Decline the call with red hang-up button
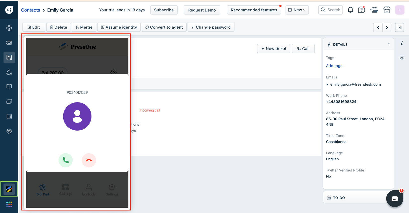The image size is (409, 213). [x=89, y=160]
